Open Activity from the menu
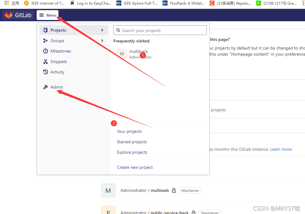 tap(74, 72)
